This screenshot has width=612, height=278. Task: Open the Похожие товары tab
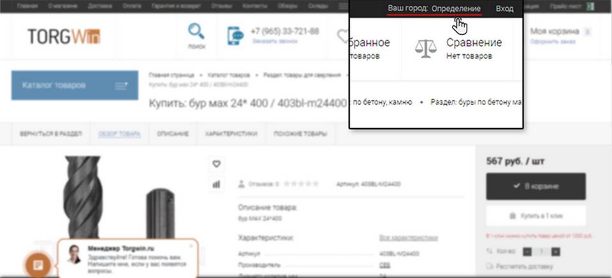click(300, 134)
